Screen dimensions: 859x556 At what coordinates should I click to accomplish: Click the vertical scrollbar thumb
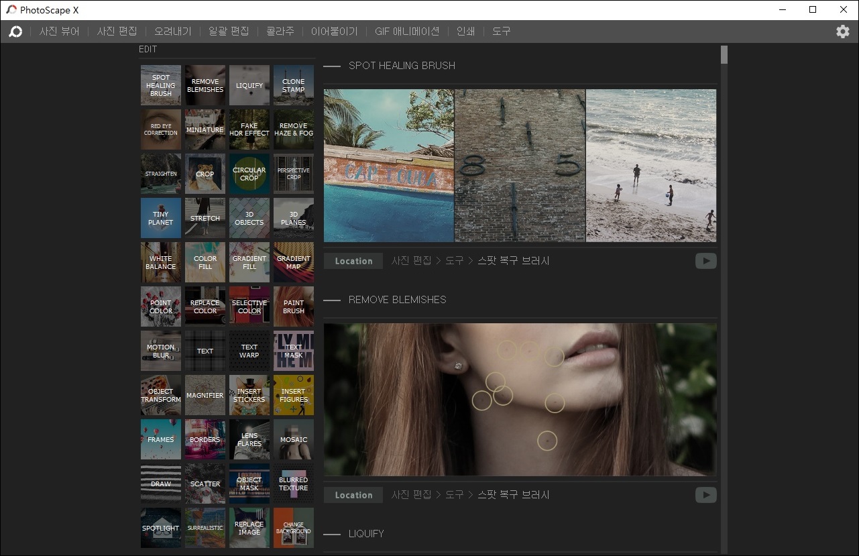(724, 55)
